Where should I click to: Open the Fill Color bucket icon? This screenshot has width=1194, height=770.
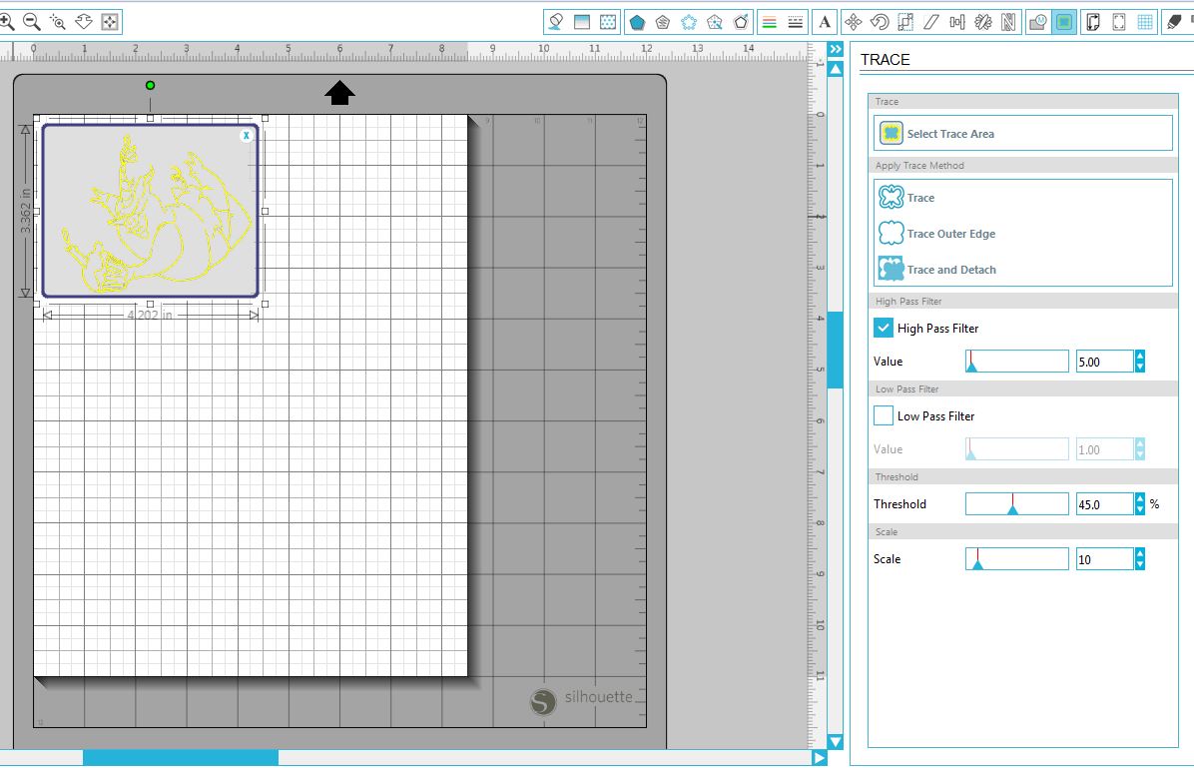[556, 22]
